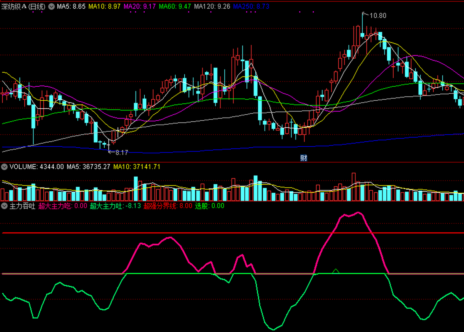Click the green MA60: 9.47 label
464x332 pixels.
click(175, 6)
